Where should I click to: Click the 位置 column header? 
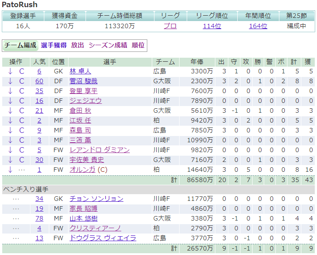[58, 62]
